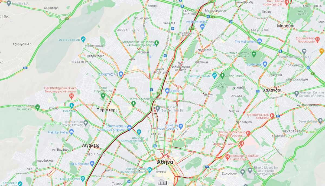The height and width of the screenshot is (186, 325).
Task: Click the METROPOLITAN GENERAL hospital icon
Action: tap(272, 116)
